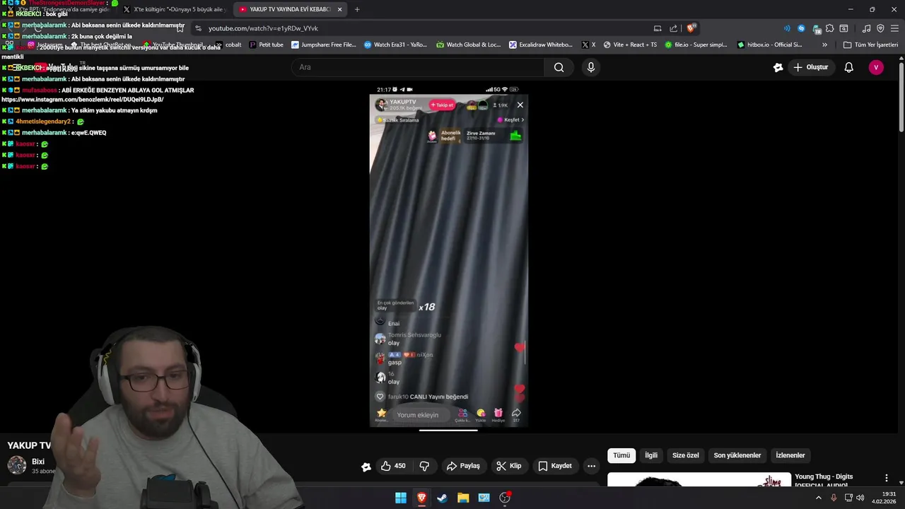Open Young Thug - Digits video options menu

coord(886,479)
